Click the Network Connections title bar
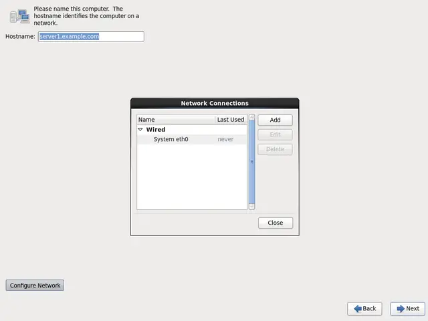The height and width of the screenshot is (321, 428). 215,103
